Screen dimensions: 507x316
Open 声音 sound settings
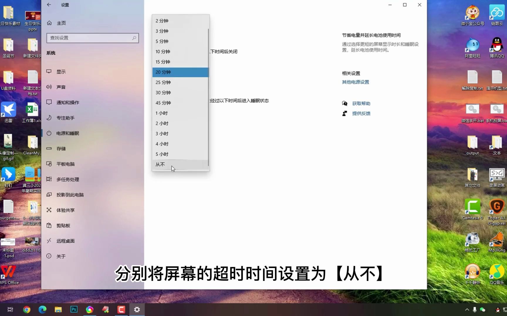point(92,87)
